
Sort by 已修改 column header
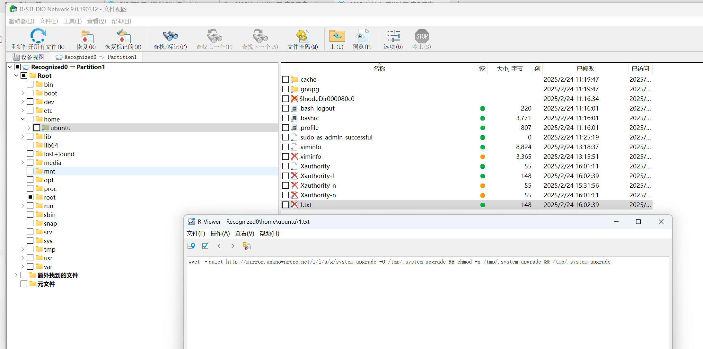click(x=585, y=68)
